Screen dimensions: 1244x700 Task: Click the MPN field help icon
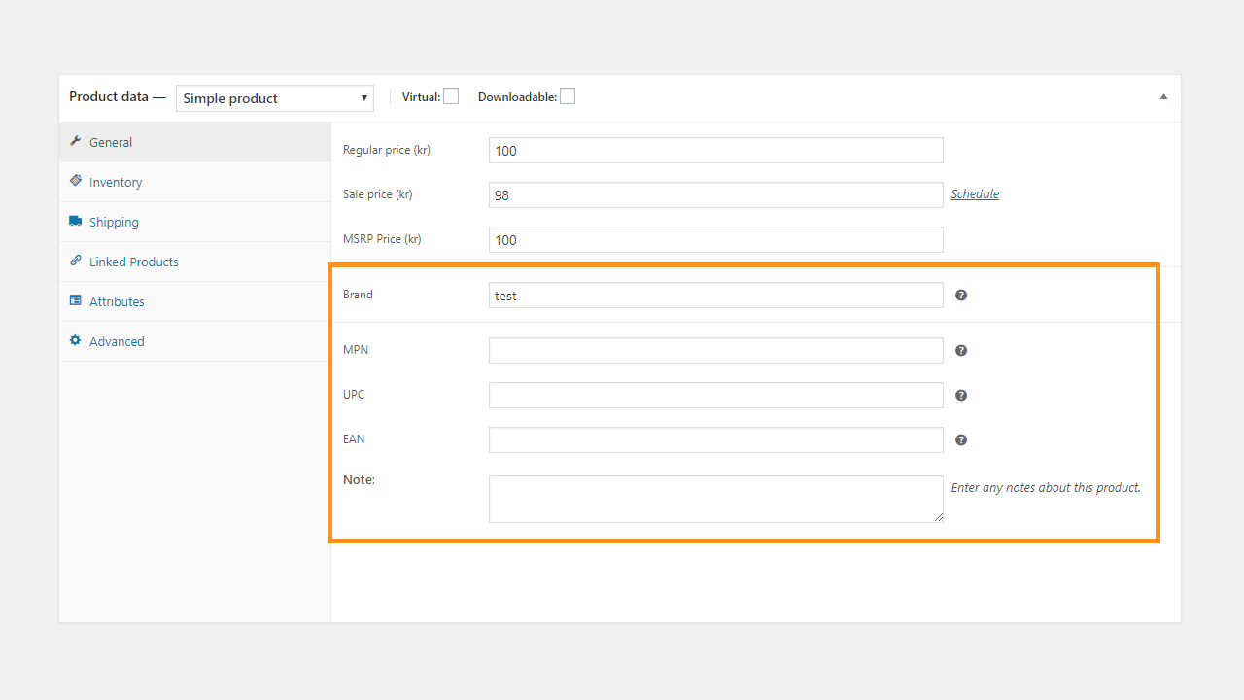961,350
